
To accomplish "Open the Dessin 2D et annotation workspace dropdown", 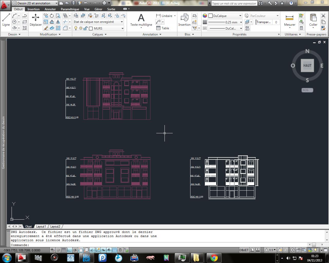I will (x=56, y=3).
